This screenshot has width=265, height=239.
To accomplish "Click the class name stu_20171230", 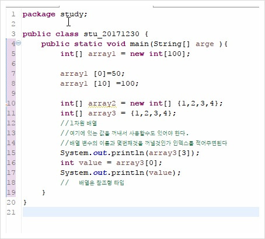I will (111, 34).
